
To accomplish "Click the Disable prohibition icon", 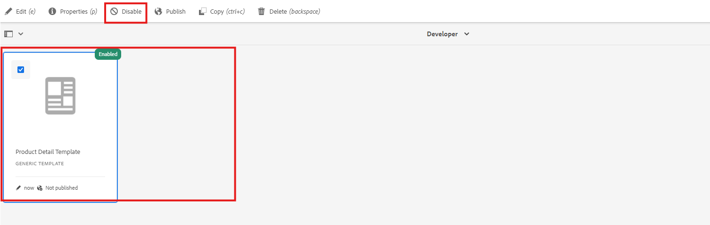I will click(114, 11).
